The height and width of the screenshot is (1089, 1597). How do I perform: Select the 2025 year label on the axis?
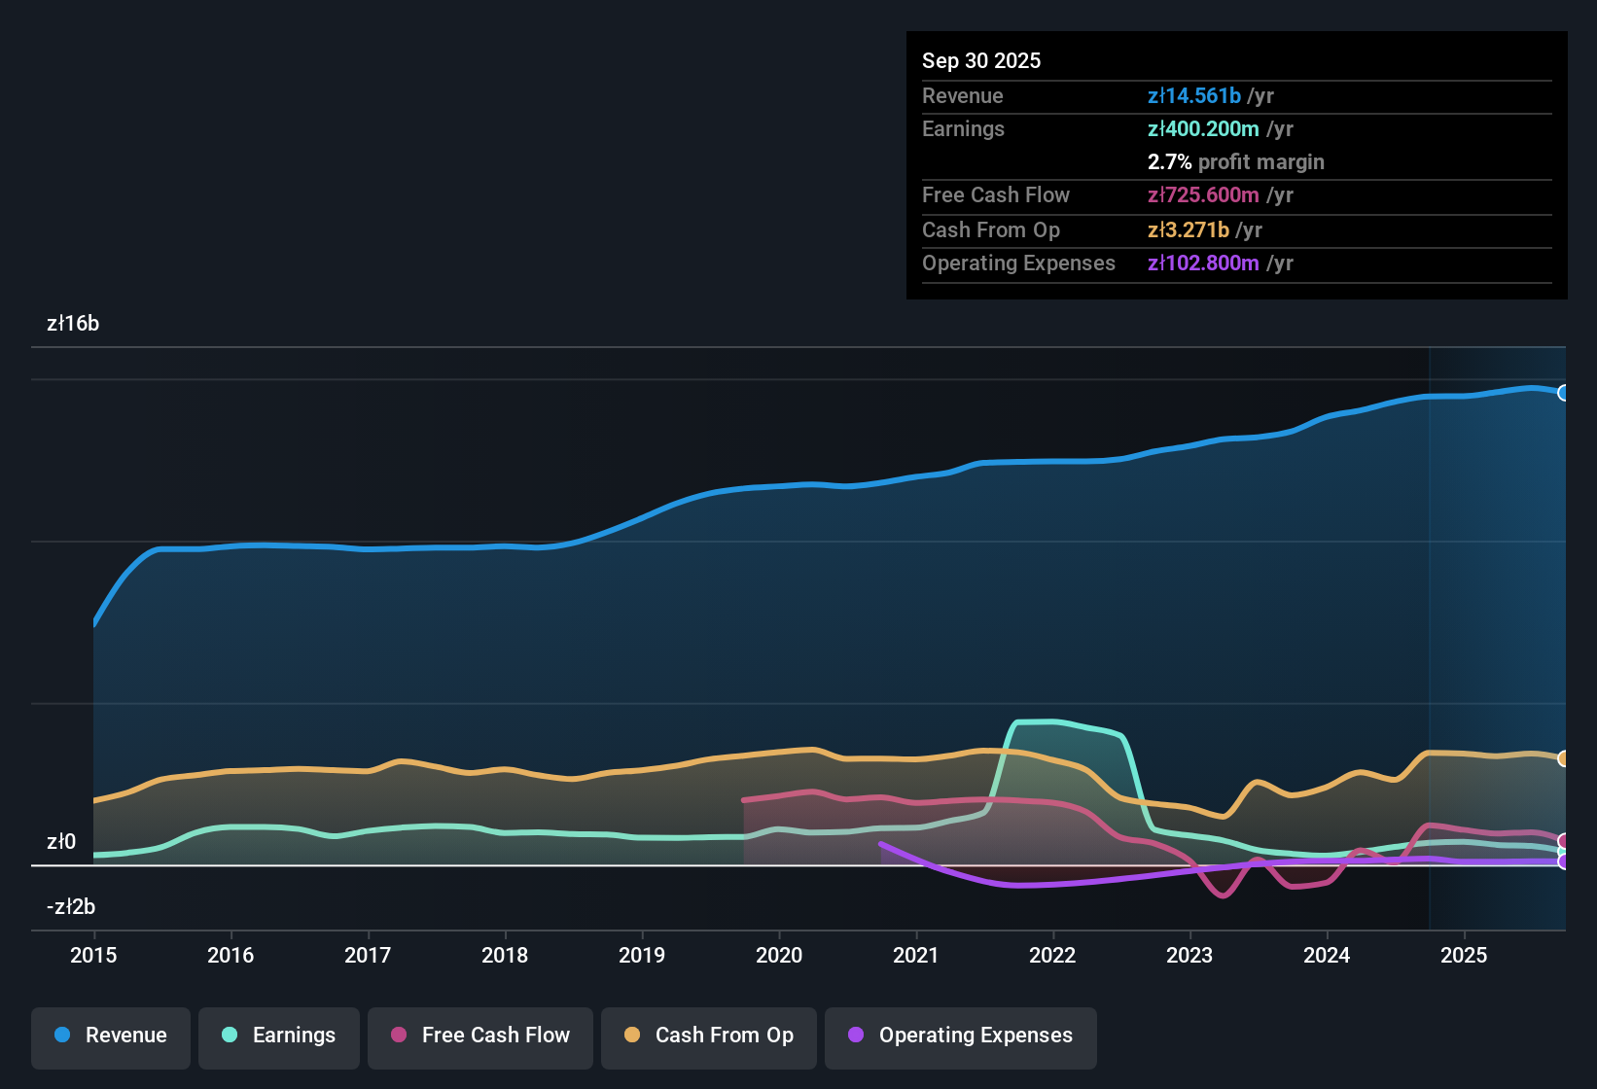(1465, 956)
